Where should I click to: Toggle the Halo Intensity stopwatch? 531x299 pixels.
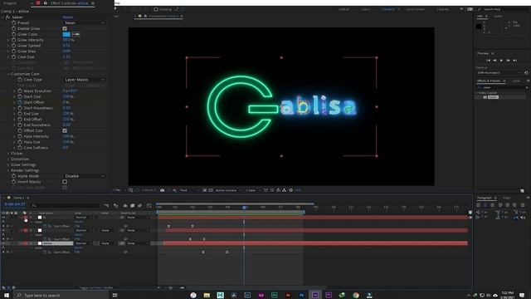point(20,136)
